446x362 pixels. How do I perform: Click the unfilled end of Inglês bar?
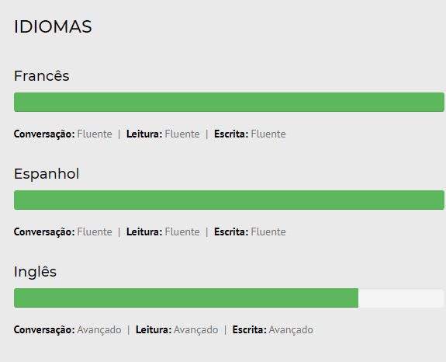pos(401,298)
